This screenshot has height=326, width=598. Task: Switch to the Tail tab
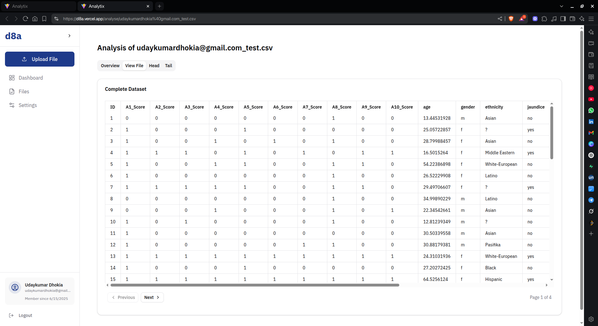(x=168, y=66)
